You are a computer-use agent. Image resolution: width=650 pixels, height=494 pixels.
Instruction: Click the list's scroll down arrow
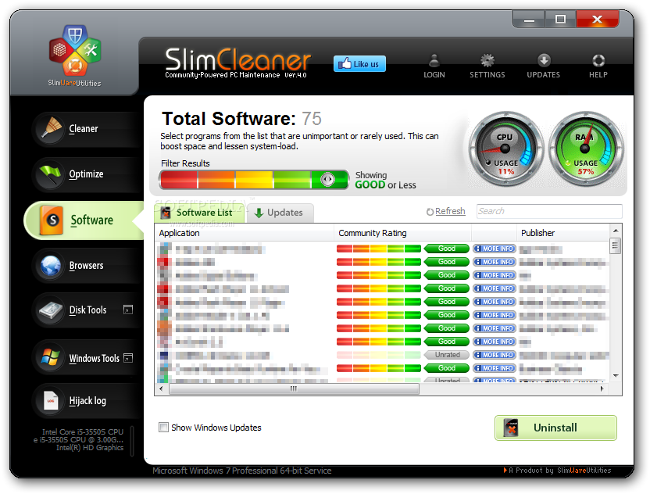[x=616, y=376]
